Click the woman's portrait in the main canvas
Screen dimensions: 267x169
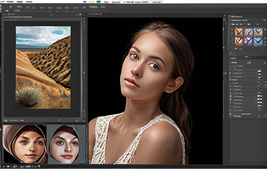[155, 90]
